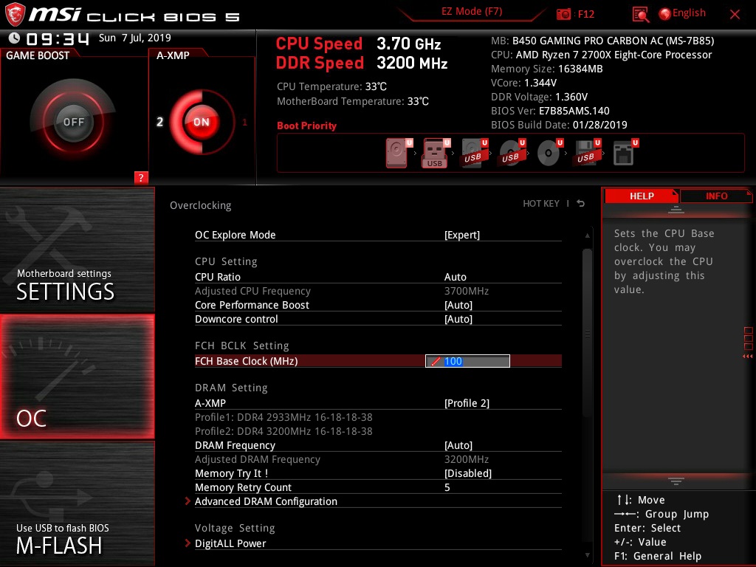Select the CPU Ratio row label
This screenshot has height=567, width=756.
218,277
